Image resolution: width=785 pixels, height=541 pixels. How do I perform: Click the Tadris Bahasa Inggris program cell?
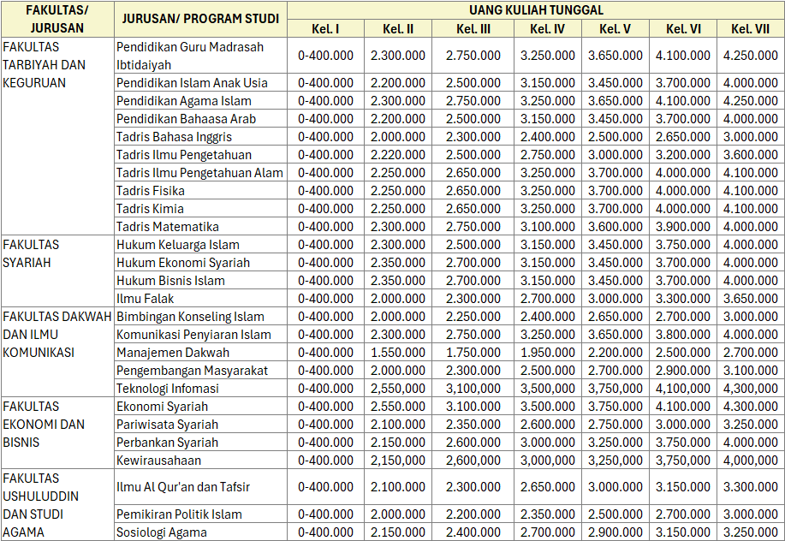coord(201,137)
